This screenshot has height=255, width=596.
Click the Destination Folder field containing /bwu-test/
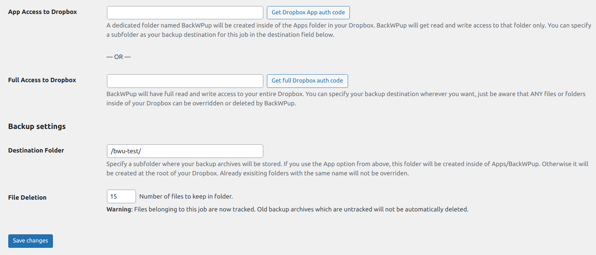click(185, 151)
